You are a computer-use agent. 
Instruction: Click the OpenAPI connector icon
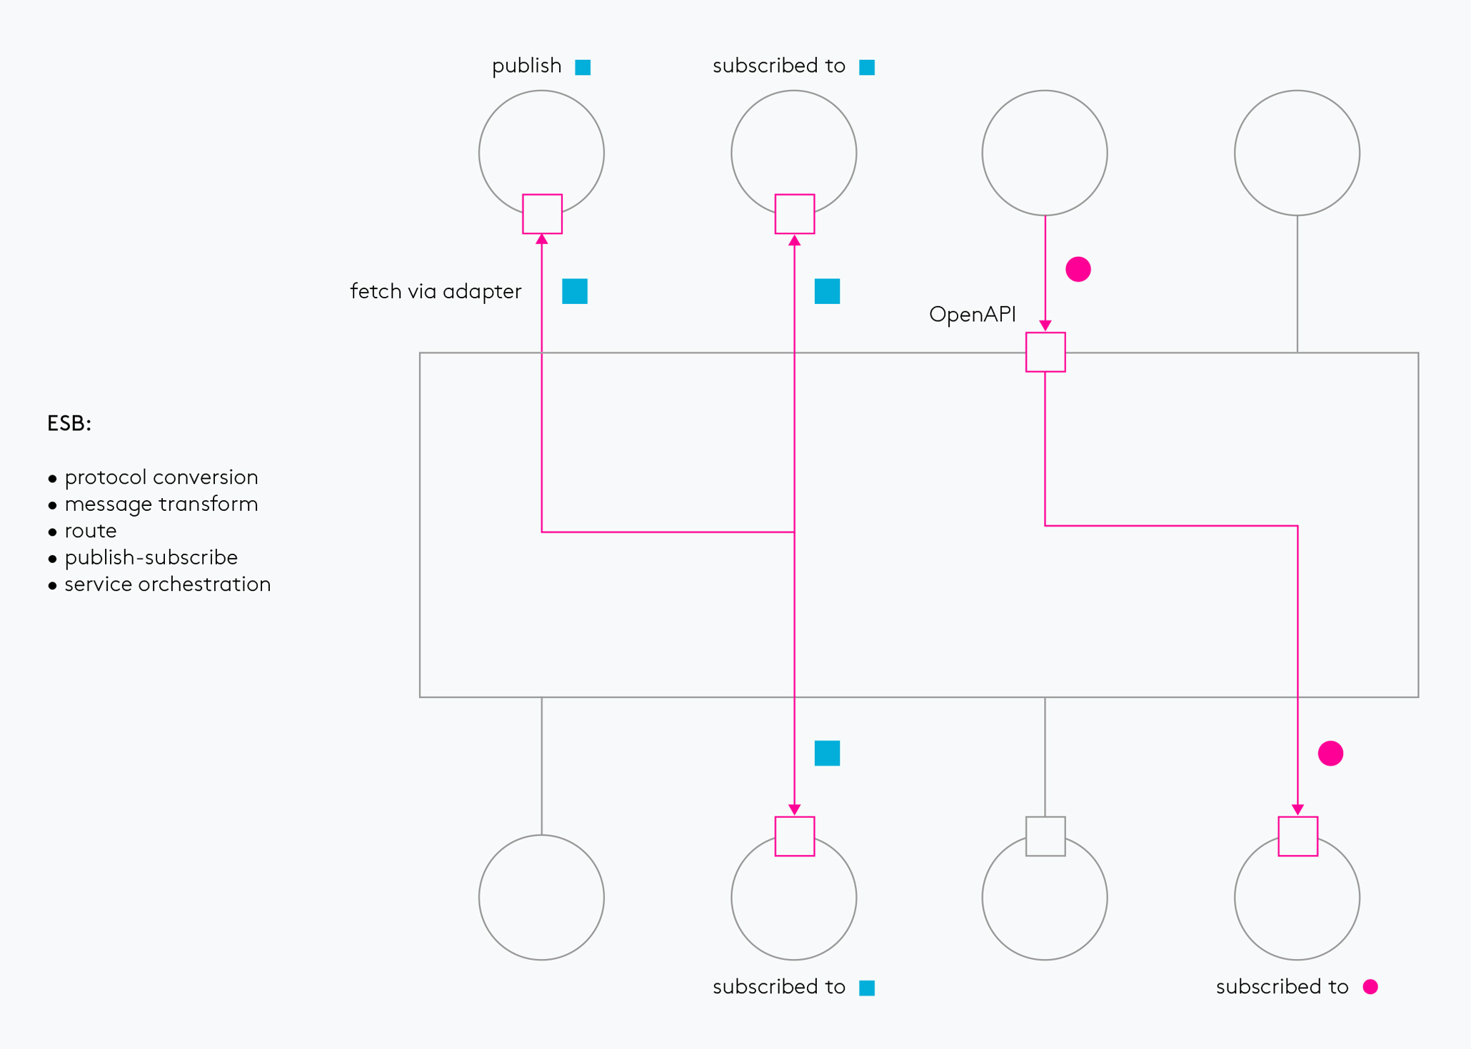(x=1045, y=346)
